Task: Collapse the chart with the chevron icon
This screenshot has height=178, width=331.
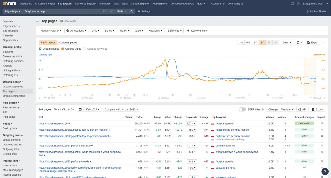Action: [324, 42]
